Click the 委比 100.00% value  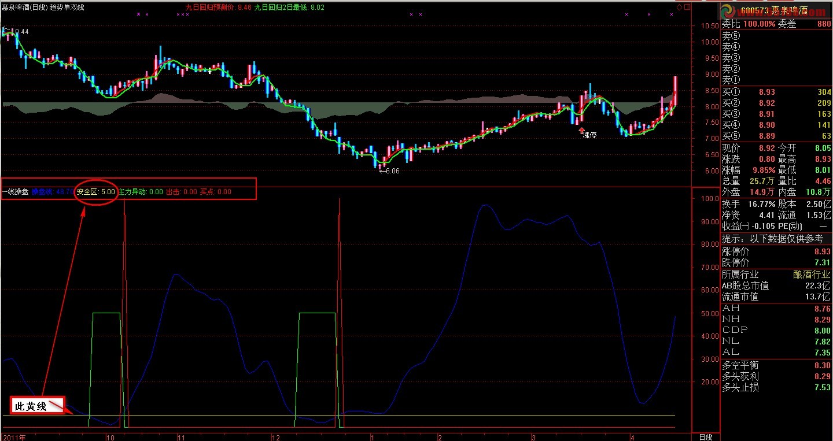(759, 24)
